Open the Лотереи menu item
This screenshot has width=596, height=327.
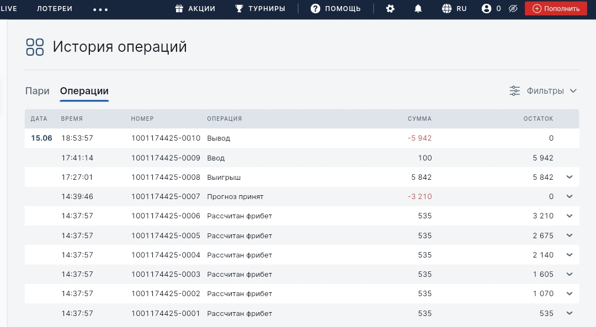(x=55, y=9)
